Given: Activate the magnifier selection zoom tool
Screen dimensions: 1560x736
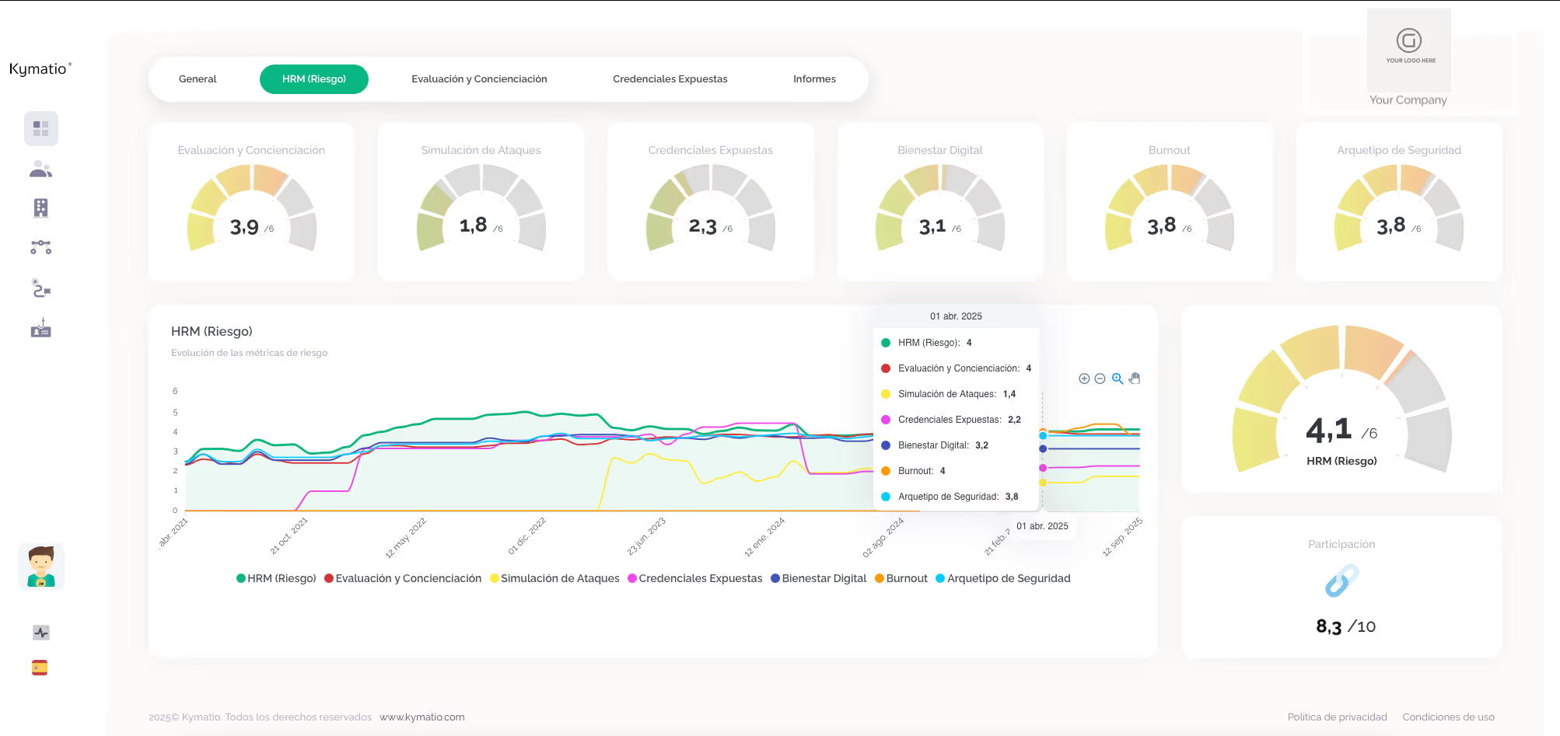Looking at the screenshot, I should click(x=1118, y=378).
